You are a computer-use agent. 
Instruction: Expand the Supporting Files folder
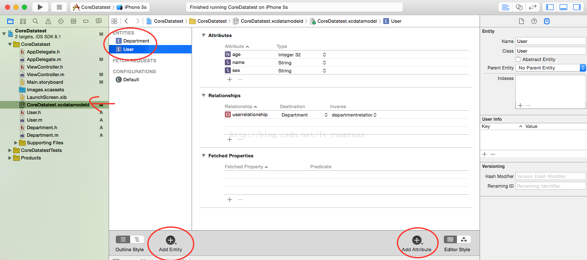click(x=16, y=143)
